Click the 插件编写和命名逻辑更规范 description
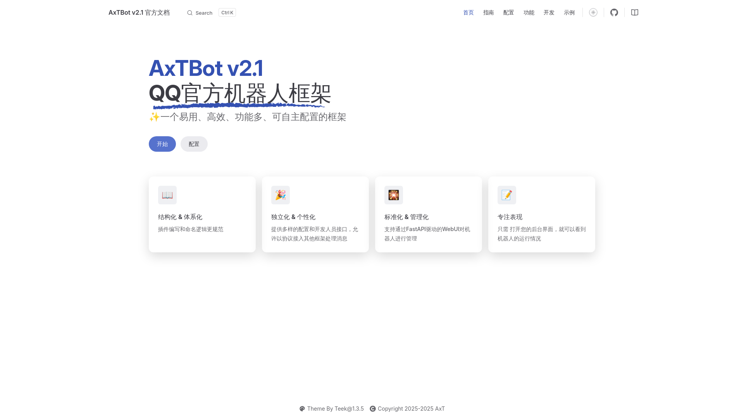The image size is (744, 418). click(191, 229)
